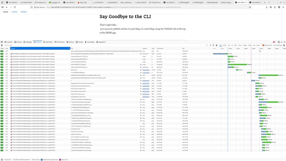Screen dimensions: 286x161
Task: Go back using browser back arrow
Action: pyautogui.click(x=7, y=7)
